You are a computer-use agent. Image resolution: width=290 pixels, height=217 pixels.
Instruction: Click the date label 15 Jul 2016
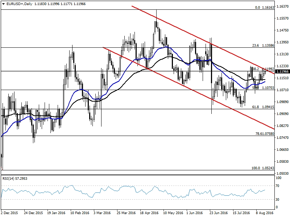pyautogui.click(x=241, y=213)
